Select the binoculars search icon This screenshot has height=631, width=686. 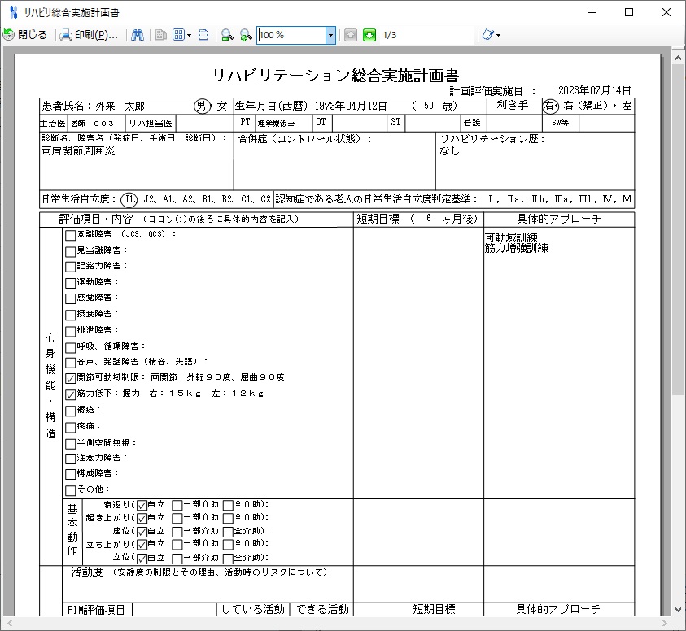(x=138, y=35)
